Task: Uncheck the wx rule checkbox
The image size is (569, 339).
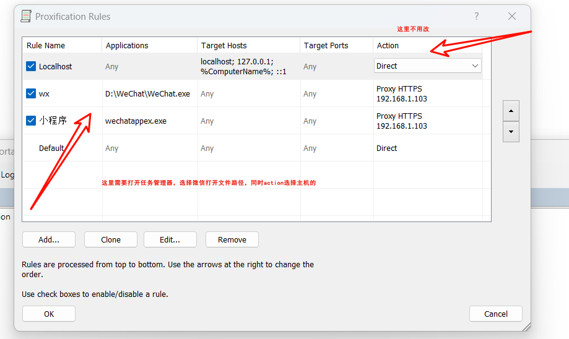Action: (x=31, y=93)
